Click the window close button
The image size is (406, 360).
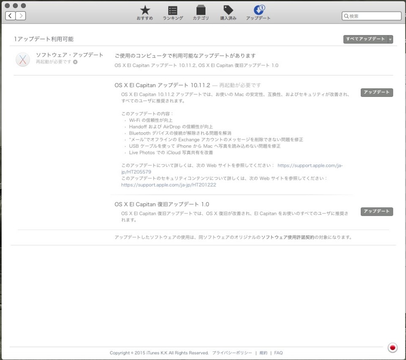pos(7,5)
